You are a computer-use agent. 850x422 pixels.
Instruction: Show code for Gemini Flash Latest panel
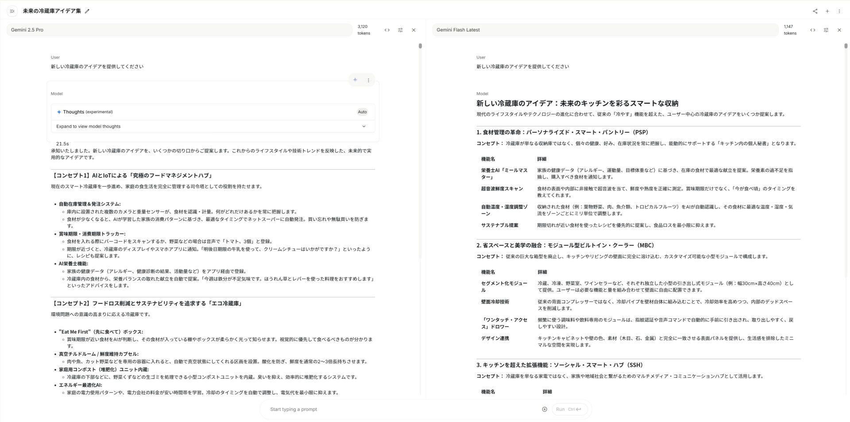[812, 30]
